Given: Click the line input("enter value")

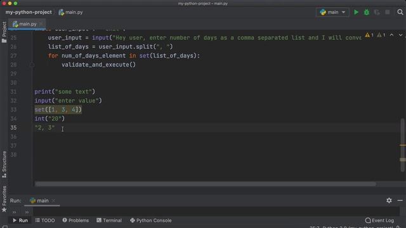Looking at the screenshot, I should click(x=68, y=101).
